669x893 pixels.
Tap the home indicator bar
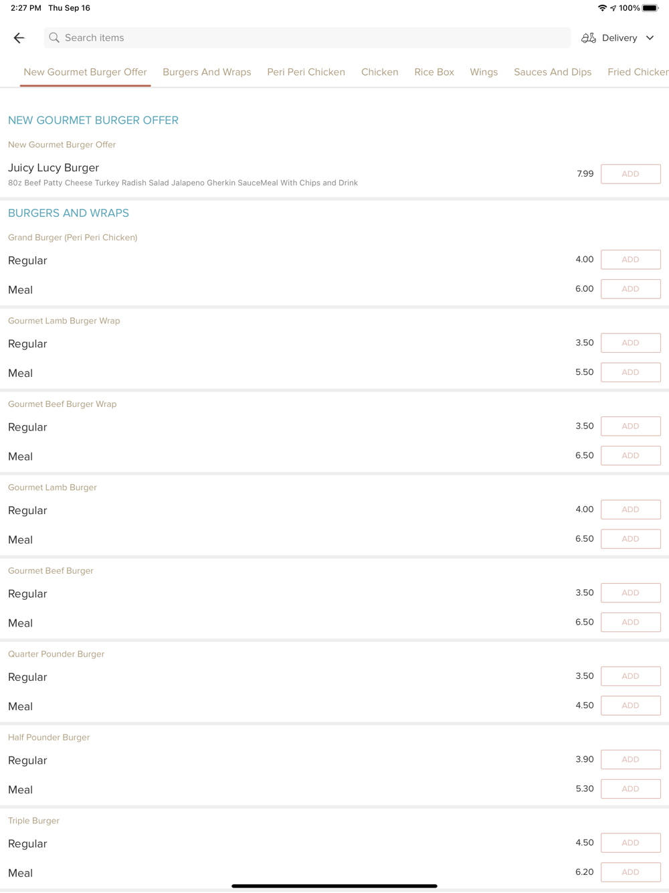[334, 886]
